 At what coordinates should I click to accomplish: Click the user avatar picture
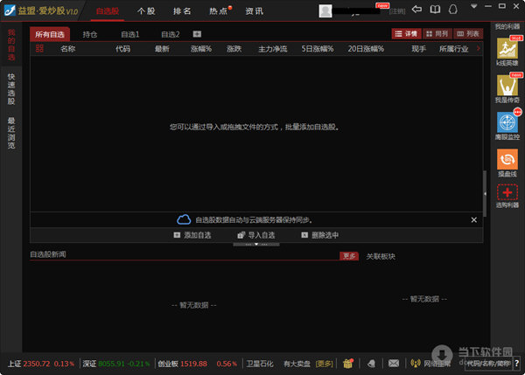(x=325, y=10)
